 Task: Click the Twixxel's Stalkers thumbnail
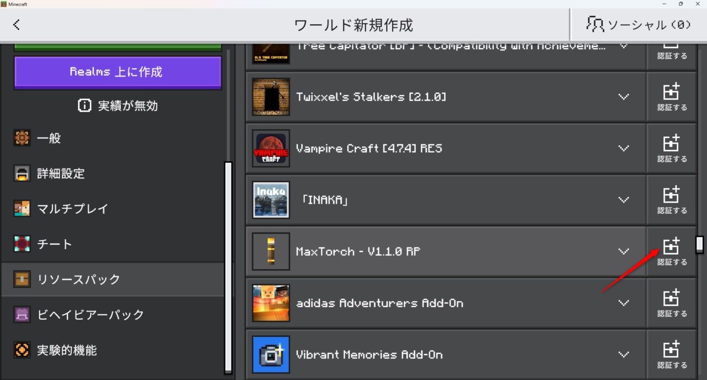coord(271,97)
